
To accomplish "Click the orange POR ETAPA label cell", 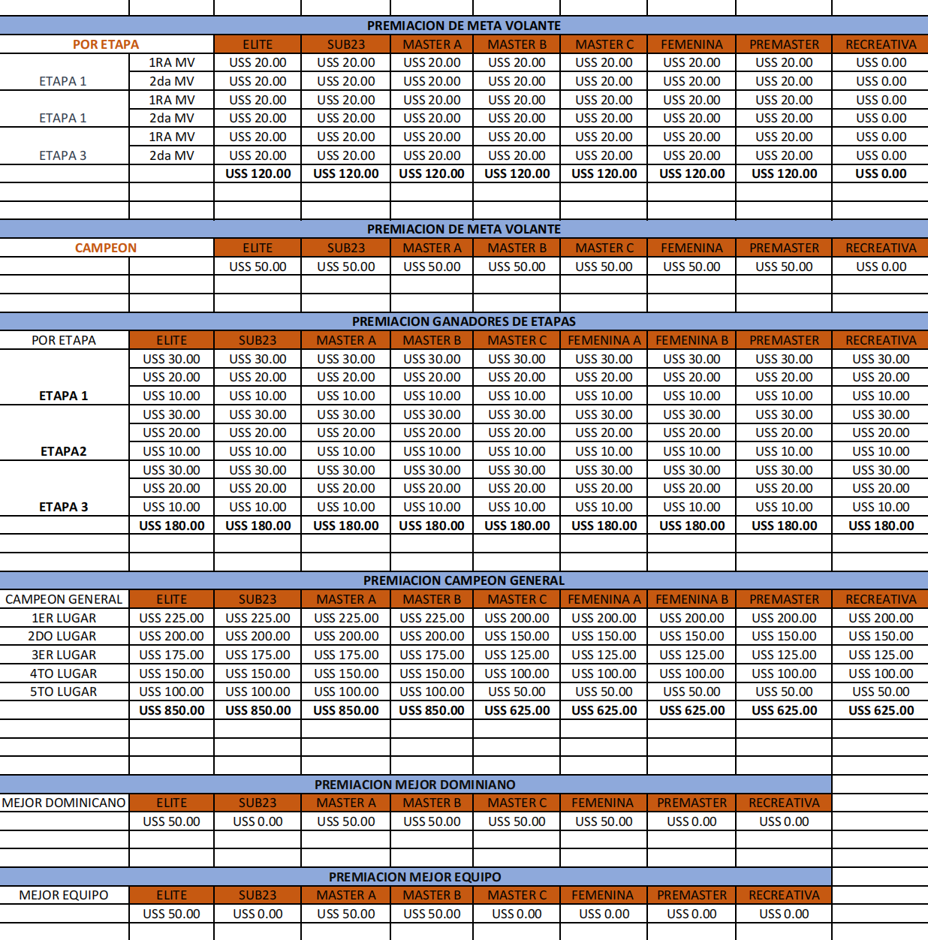I will 106,44.
